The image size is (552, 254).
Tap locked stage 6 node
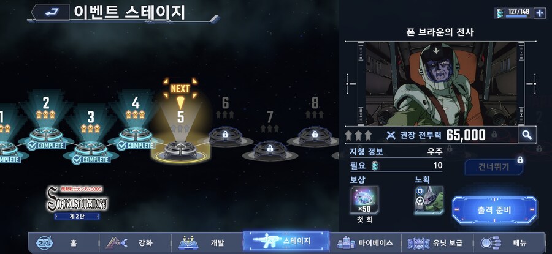coord(225,135)
